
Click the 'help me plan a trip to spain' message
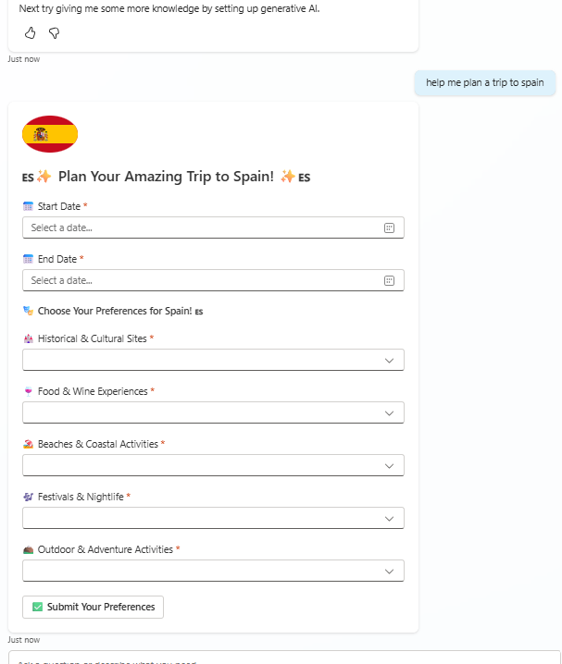click(484, 82)
